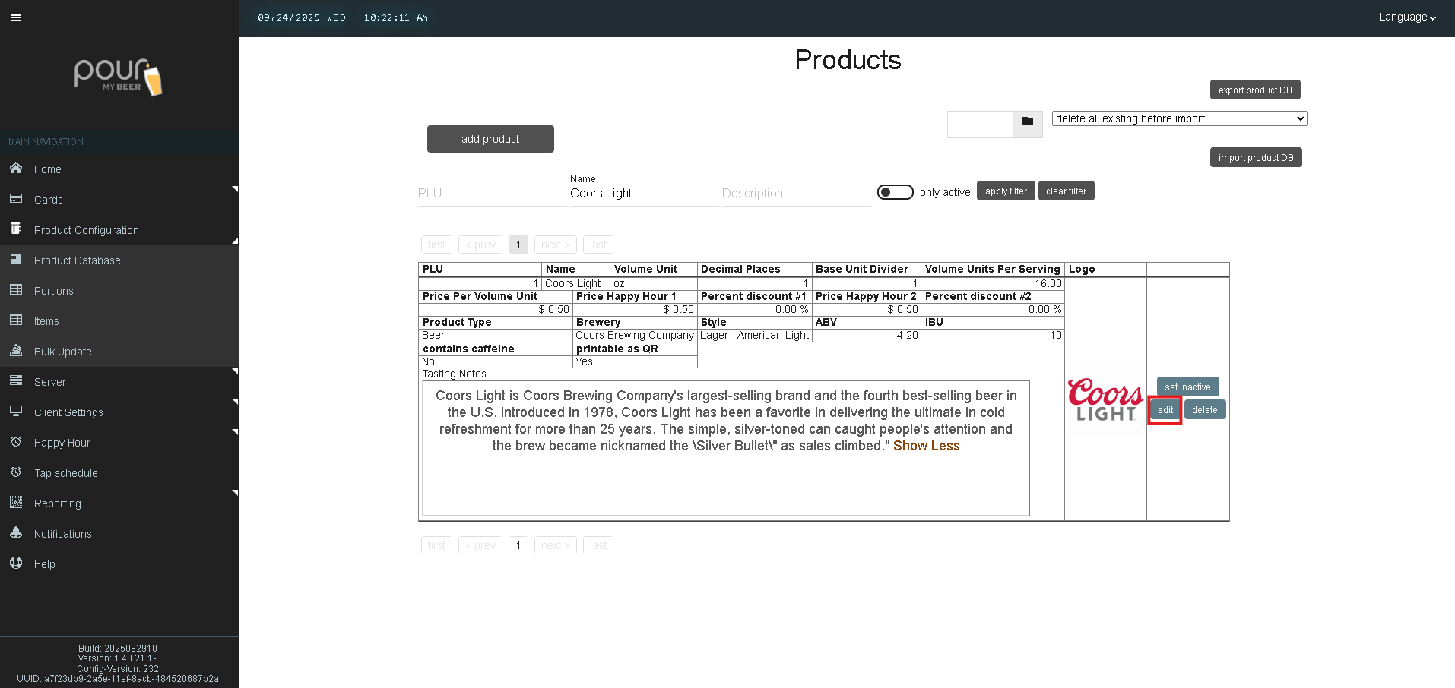The height and width of the screenshot is (688, 1455).
Task: Click edit for Coors Light product
Action: (x=1165, y=410)
